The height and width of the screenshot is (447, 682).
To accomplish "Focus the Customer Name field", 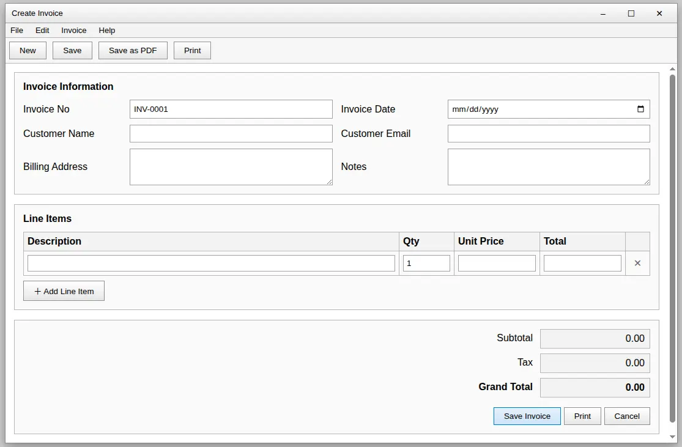I will pos(231,134).
